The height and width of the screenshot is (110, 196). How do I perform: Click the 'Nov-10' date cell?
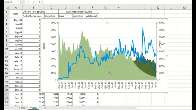click(x=16, y=94)
